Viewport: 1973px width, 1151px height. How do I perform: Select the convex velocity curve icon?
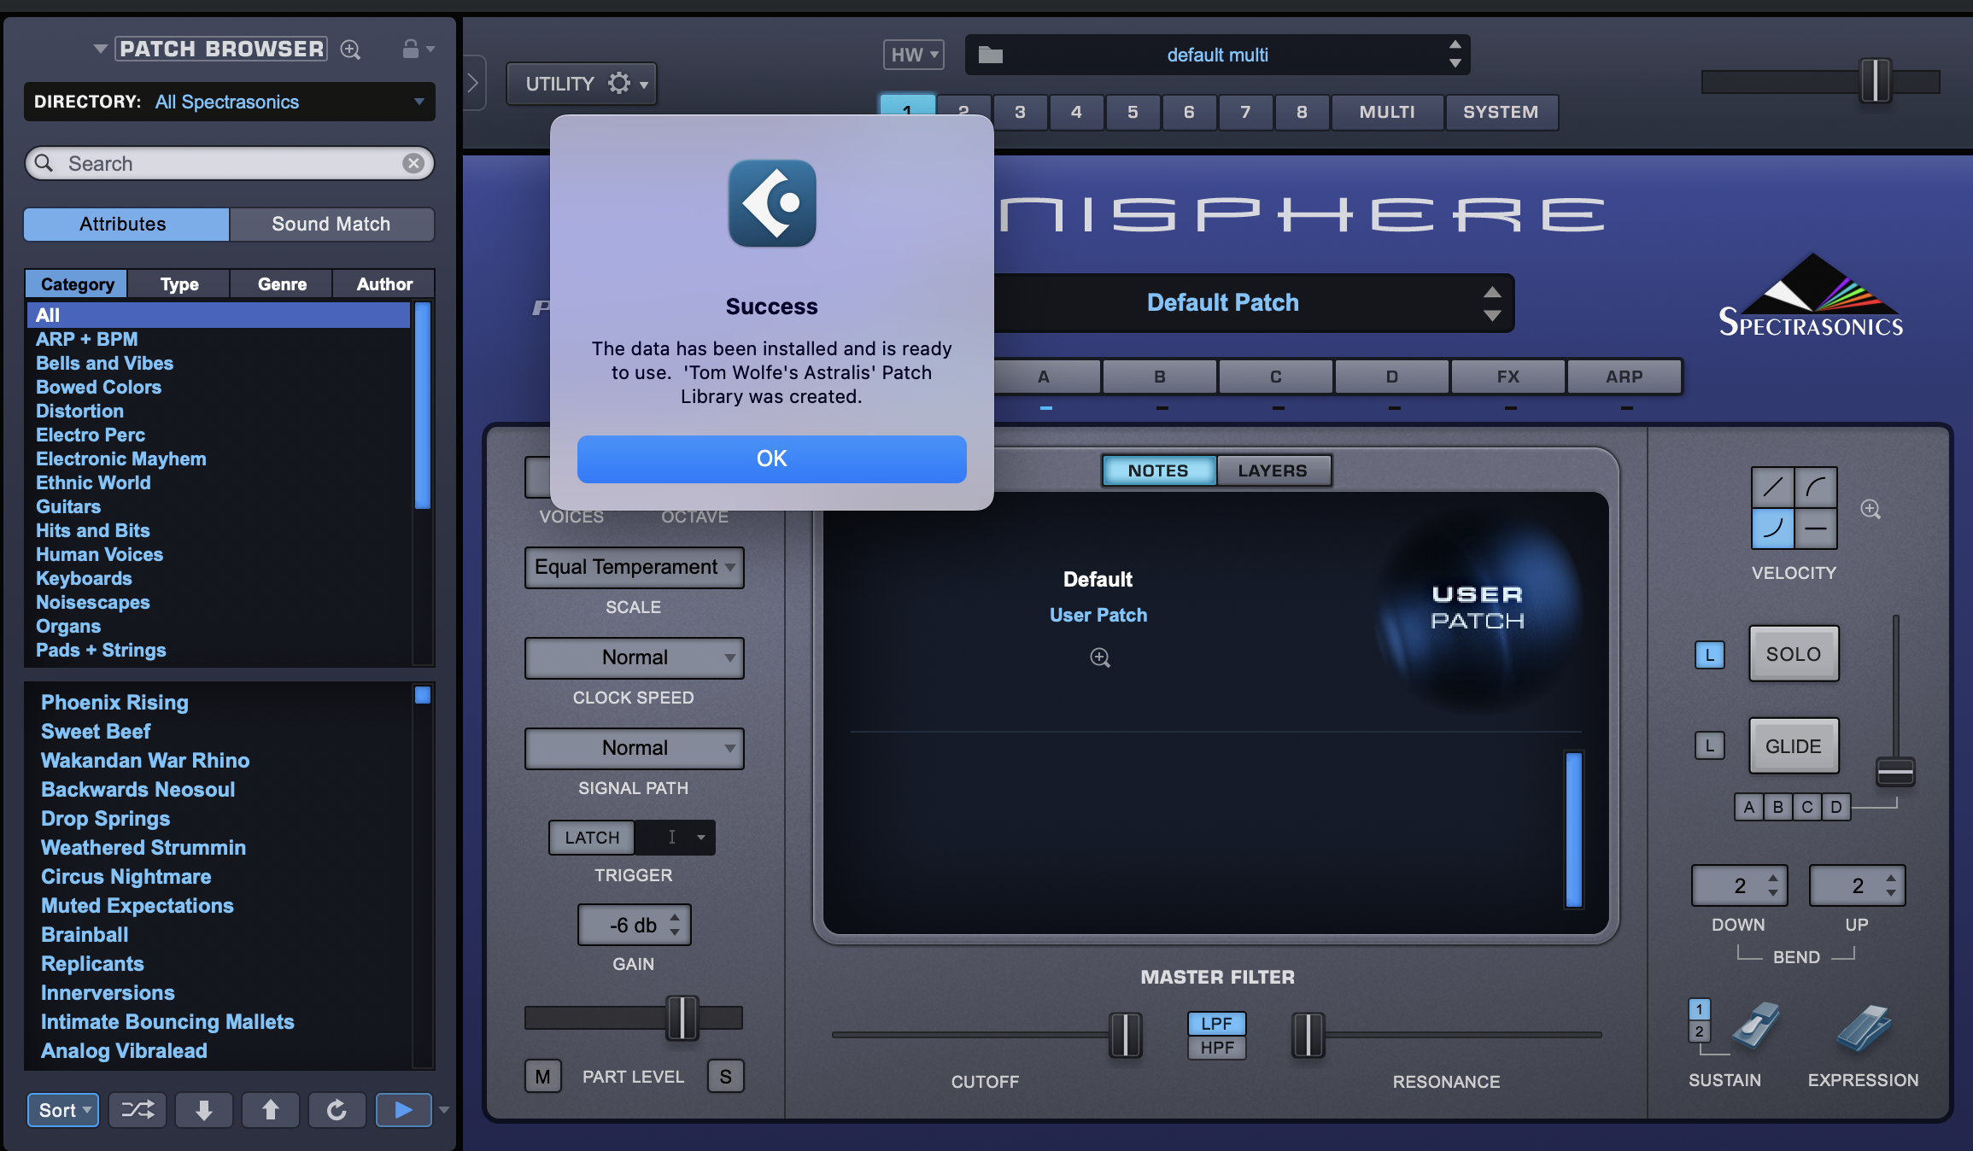click(1816, 488)
